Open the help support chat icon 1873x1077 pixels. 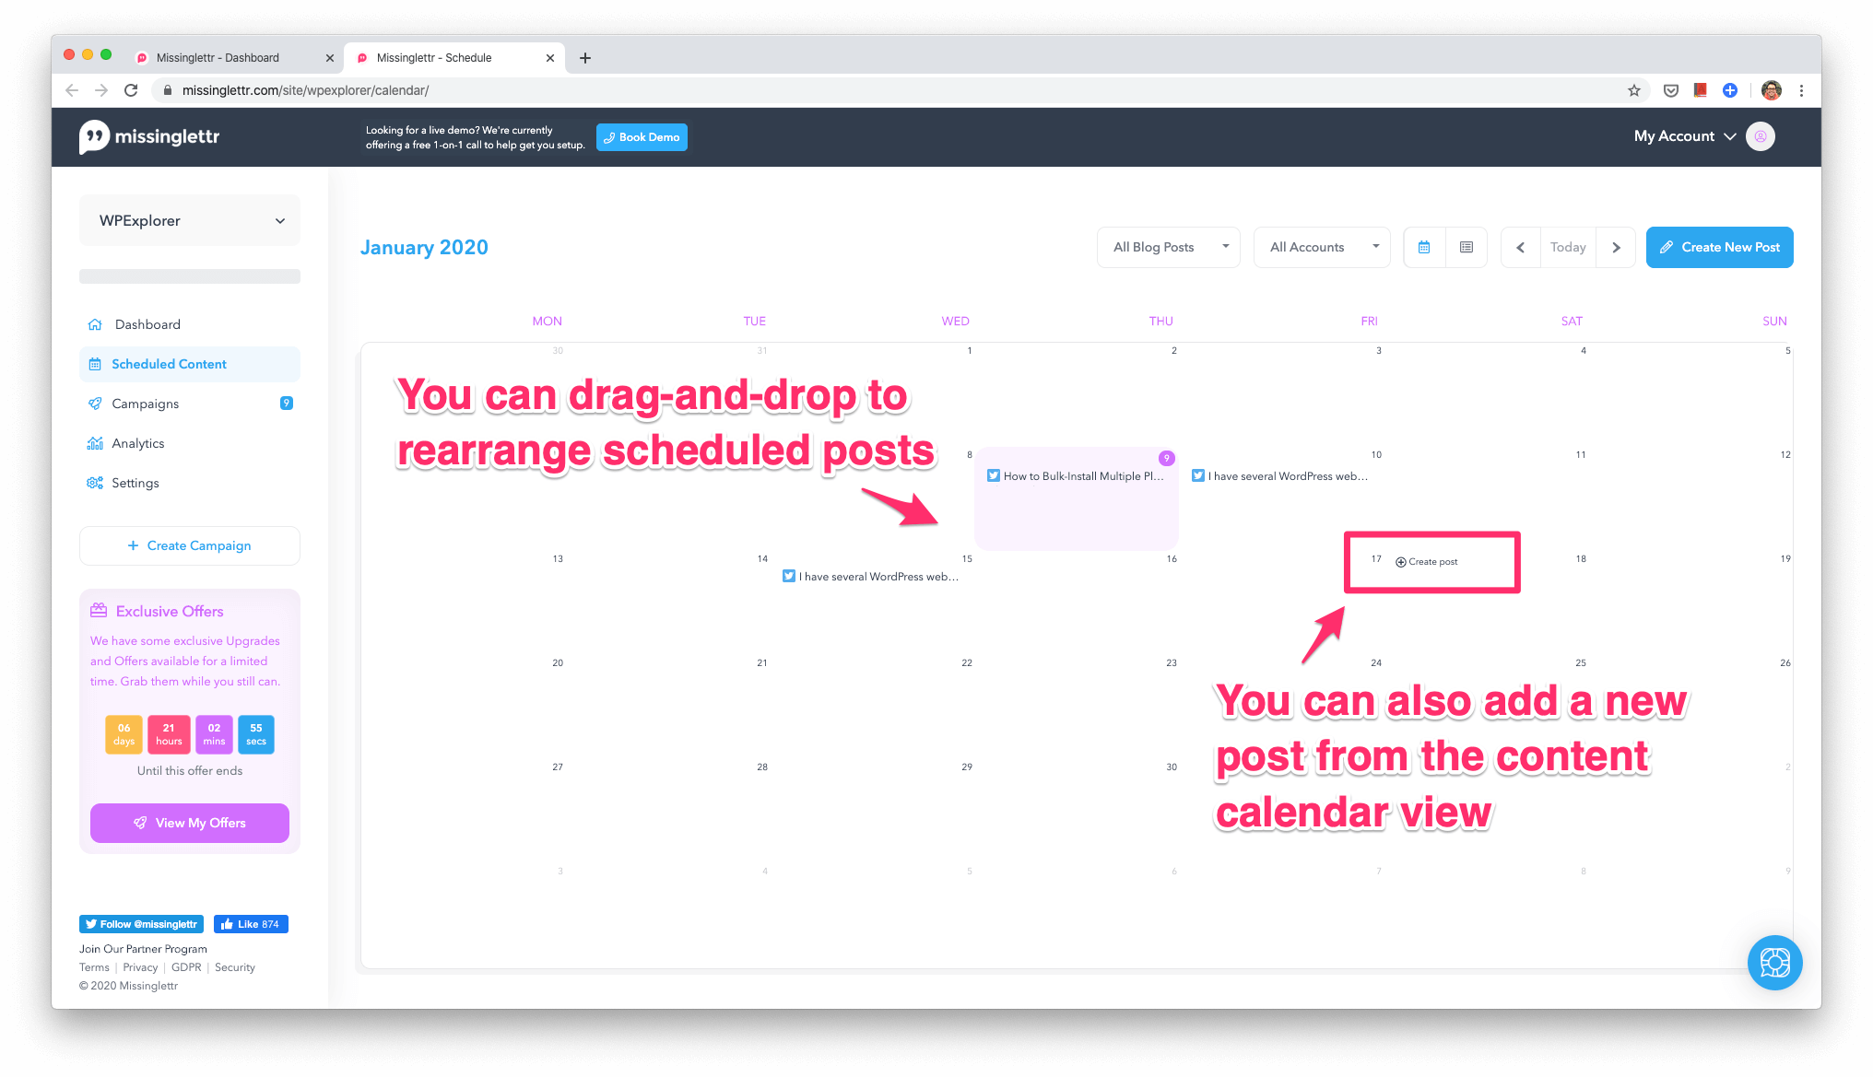point(1775,963)
